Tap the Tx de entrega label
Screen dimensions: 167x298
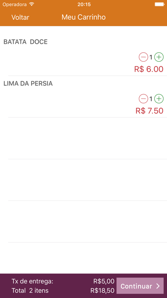click(x=32, y=281)
